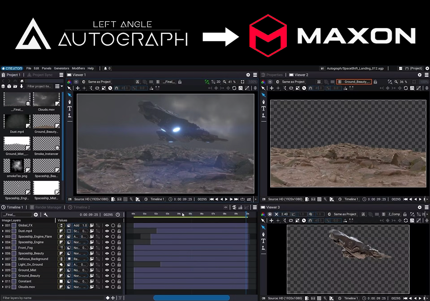Open the Panels menu
430x301 pixels.
click(x=47, y=68)
